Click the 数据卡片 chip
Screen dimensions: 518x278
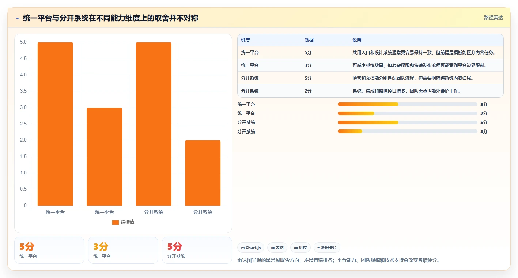point(327,248)
